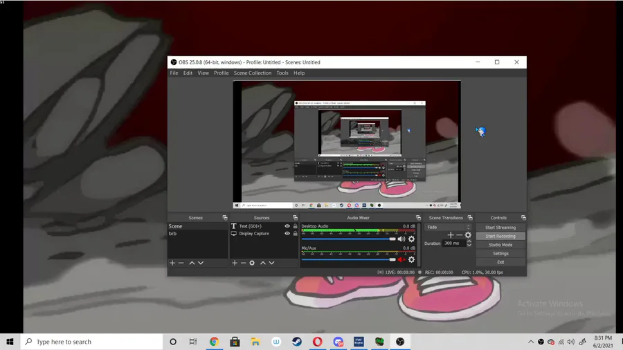
Task: Remove the selected scene with the minus icon
Action: click(181, 263)
